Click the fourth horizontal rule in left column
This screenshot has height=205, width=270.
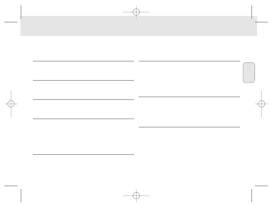tap(83, 119)
